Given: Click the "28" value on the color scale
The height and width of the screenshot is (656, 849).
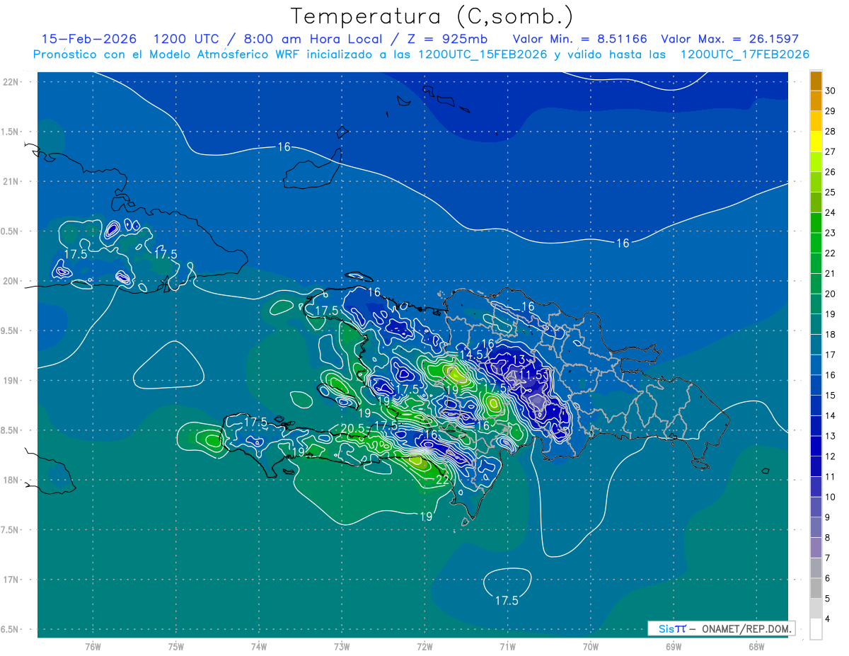Looking at the screenshot, I should point(831,131).
